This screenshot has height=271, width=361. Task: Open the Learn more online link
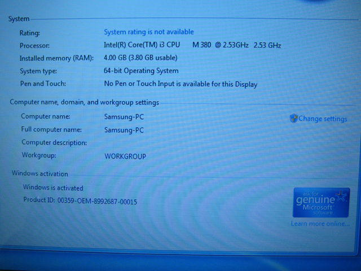point(320,224)
